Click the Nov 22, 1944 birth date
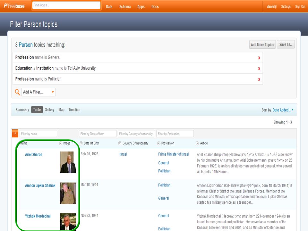 coord(90,216)
